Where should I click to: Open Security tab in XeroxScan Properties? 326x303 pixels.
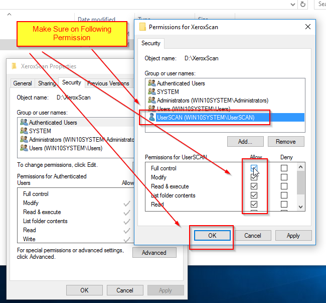click(x=72, y=82)
